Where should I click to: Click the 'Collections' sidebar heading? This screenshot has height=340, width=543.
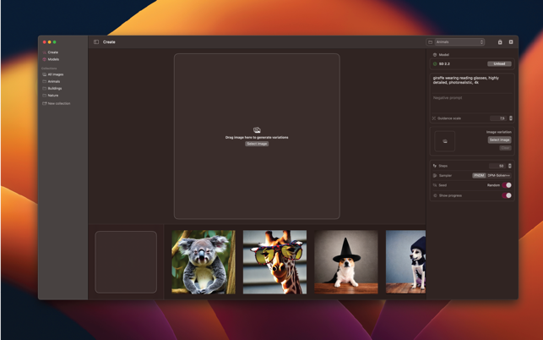pos(49,69)
